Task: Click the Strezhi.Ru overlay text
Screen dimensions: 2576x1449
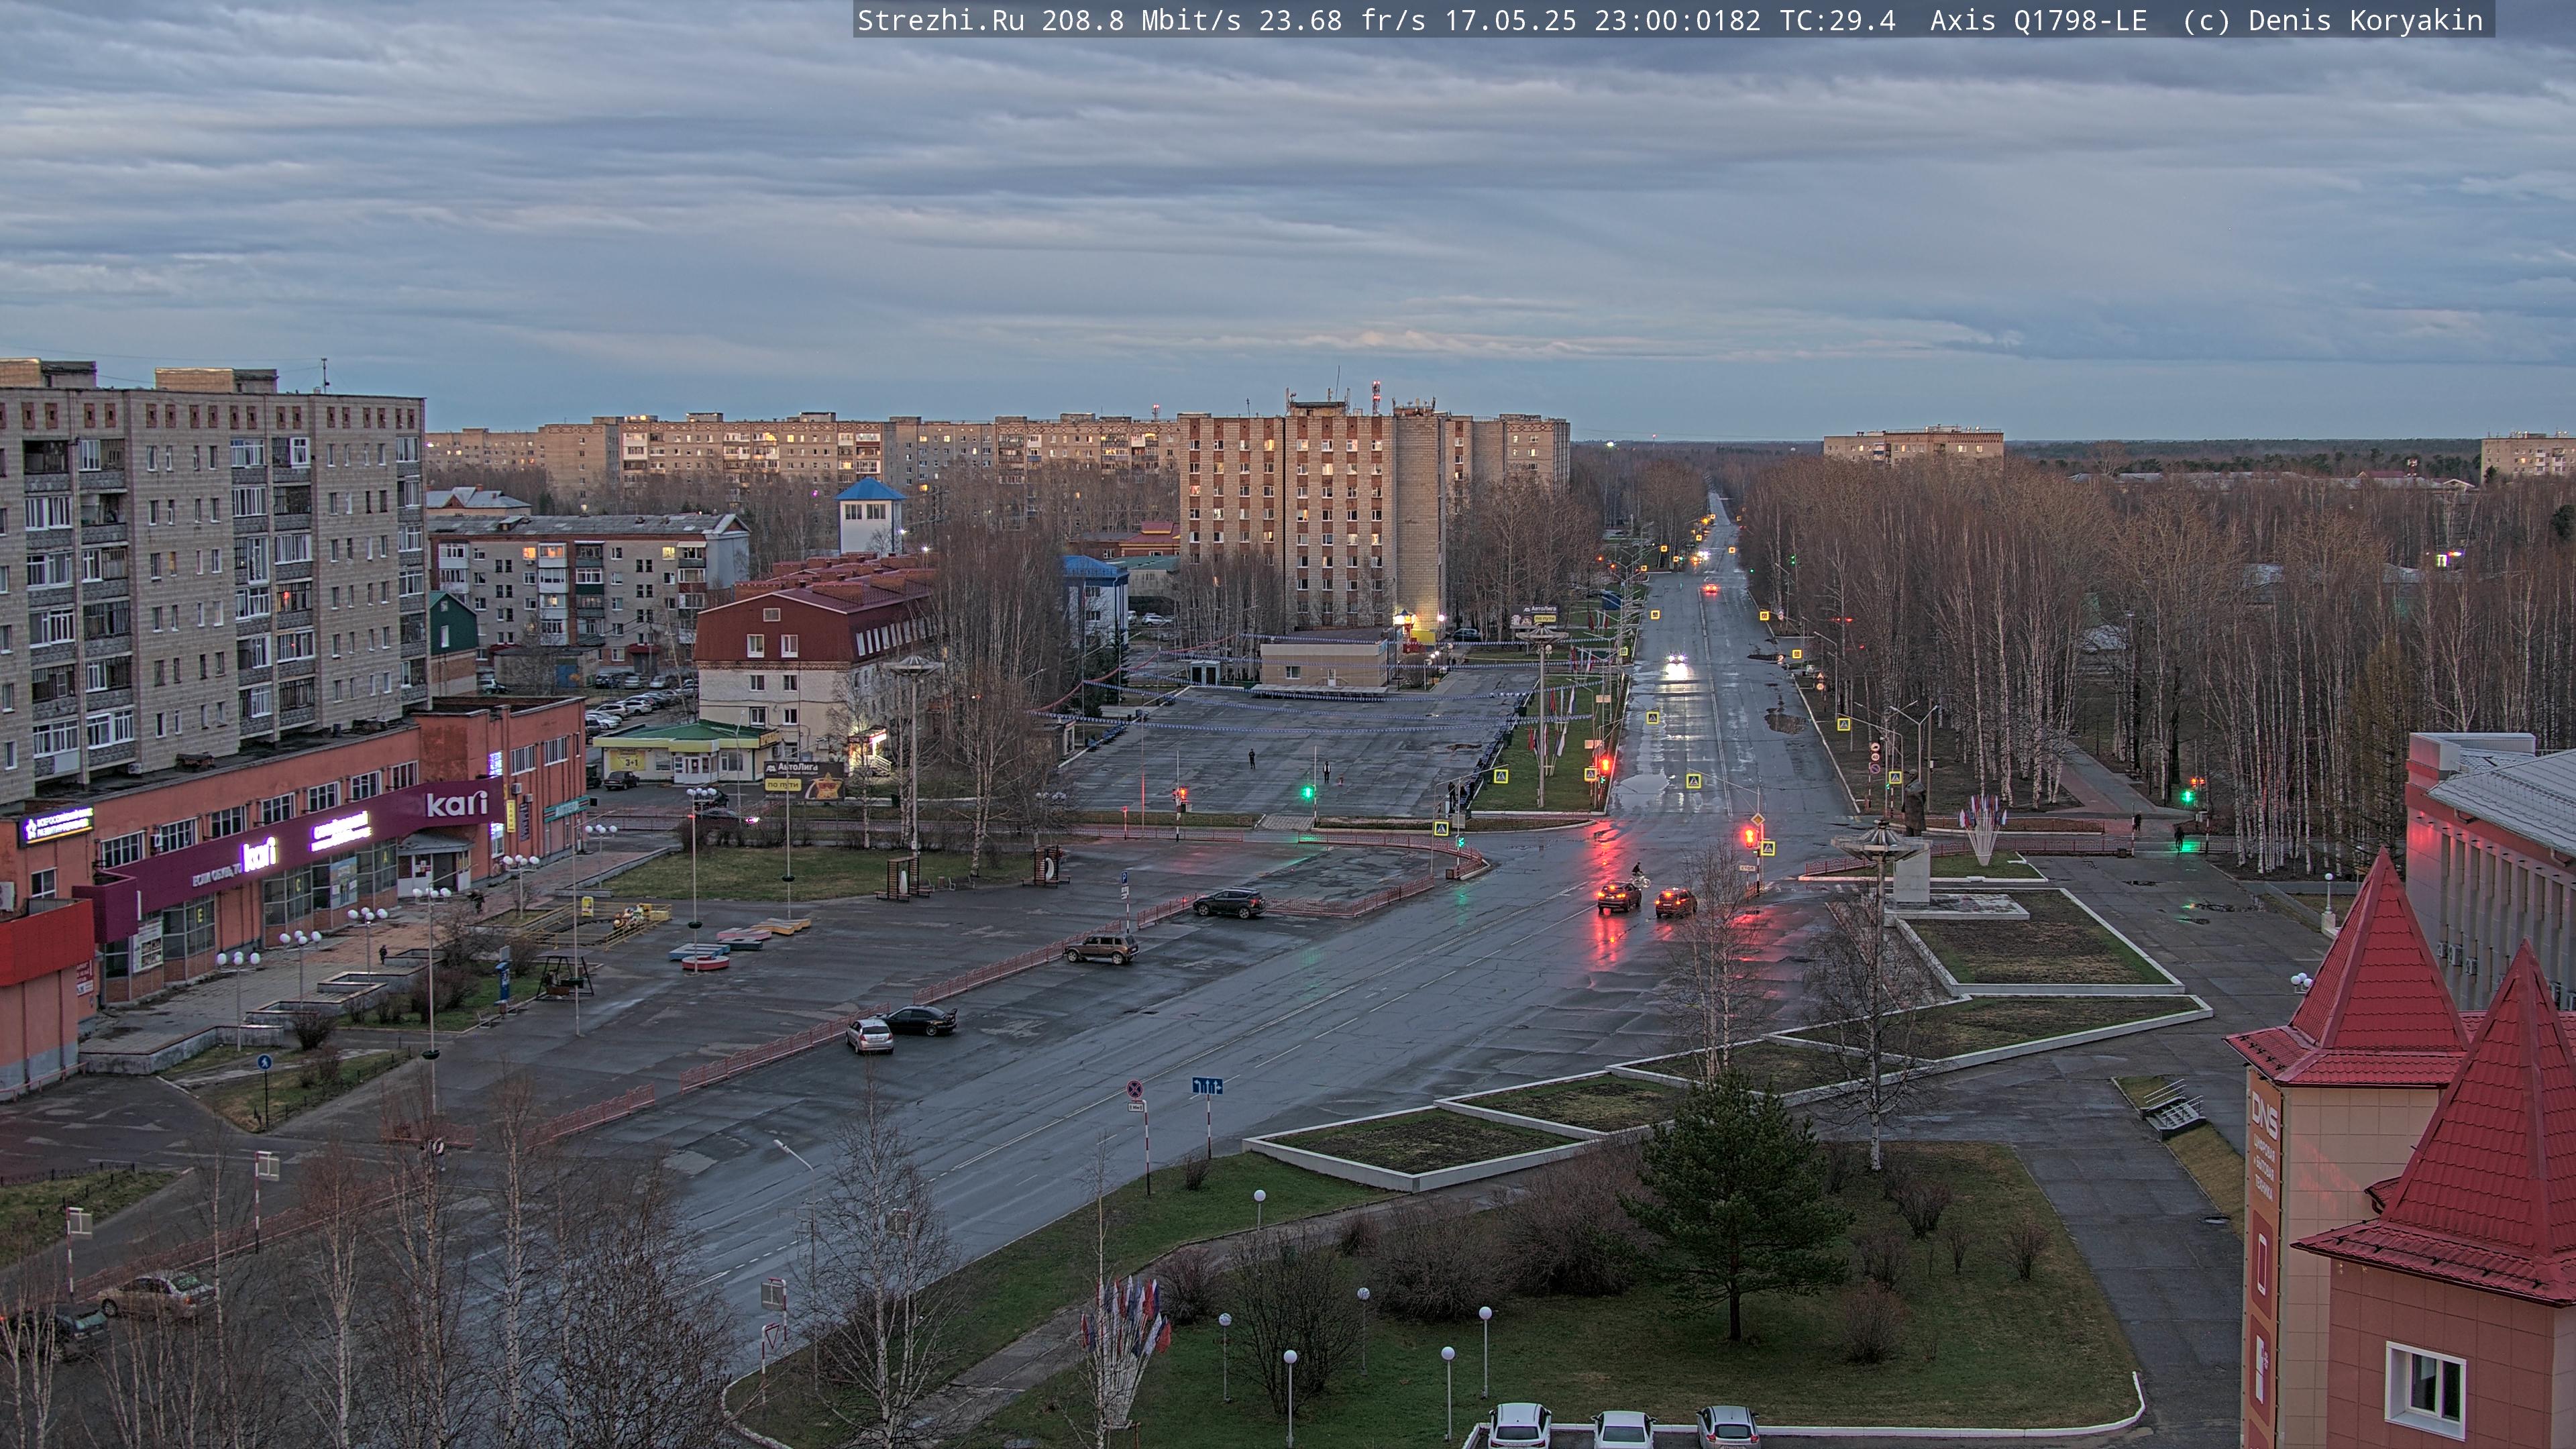Action: tap(941, 20)
